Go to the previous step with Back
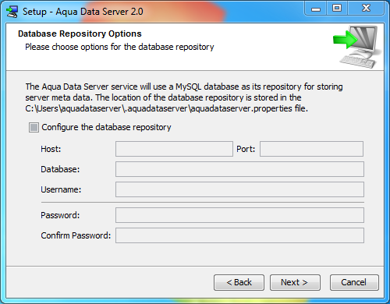The width and height of the screenshot is (390, 304). pos(239,282)
